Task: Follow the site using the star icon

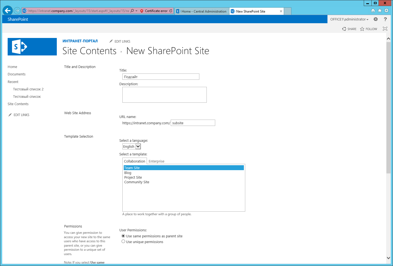Action: 362,29
